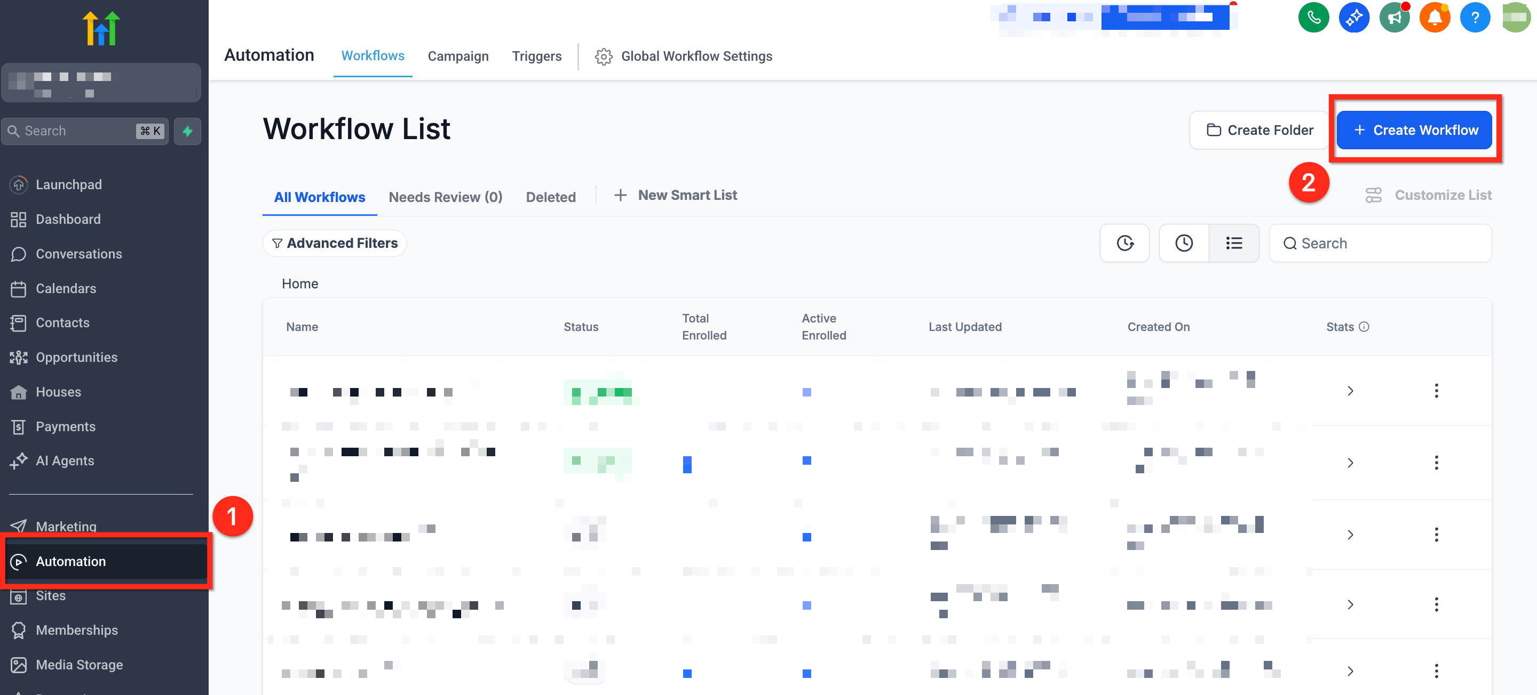Click the workflow list Search field
The height and width of the screenshot is (695, 1537).
point(1380,243)
